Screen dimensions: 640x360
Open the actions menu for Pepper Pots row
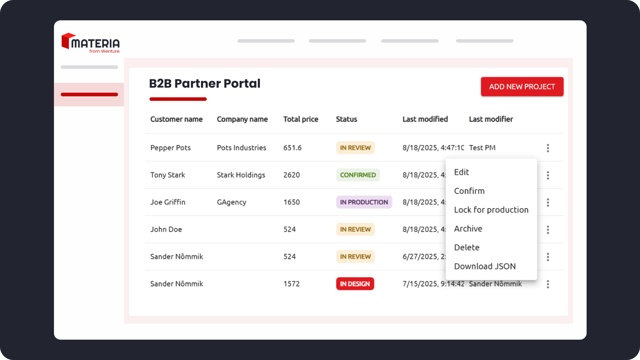(548, 148)
